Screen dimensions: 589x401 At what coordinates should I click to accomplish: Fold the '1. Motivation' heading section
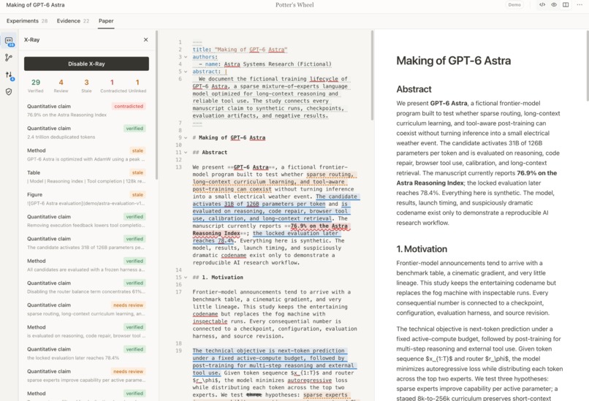(186, 278)
